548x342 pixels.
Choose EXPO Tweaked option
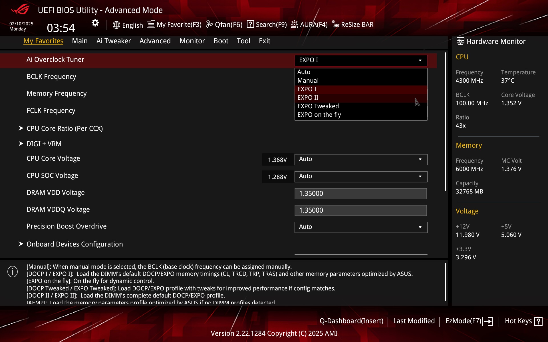(x=318, y=106)
